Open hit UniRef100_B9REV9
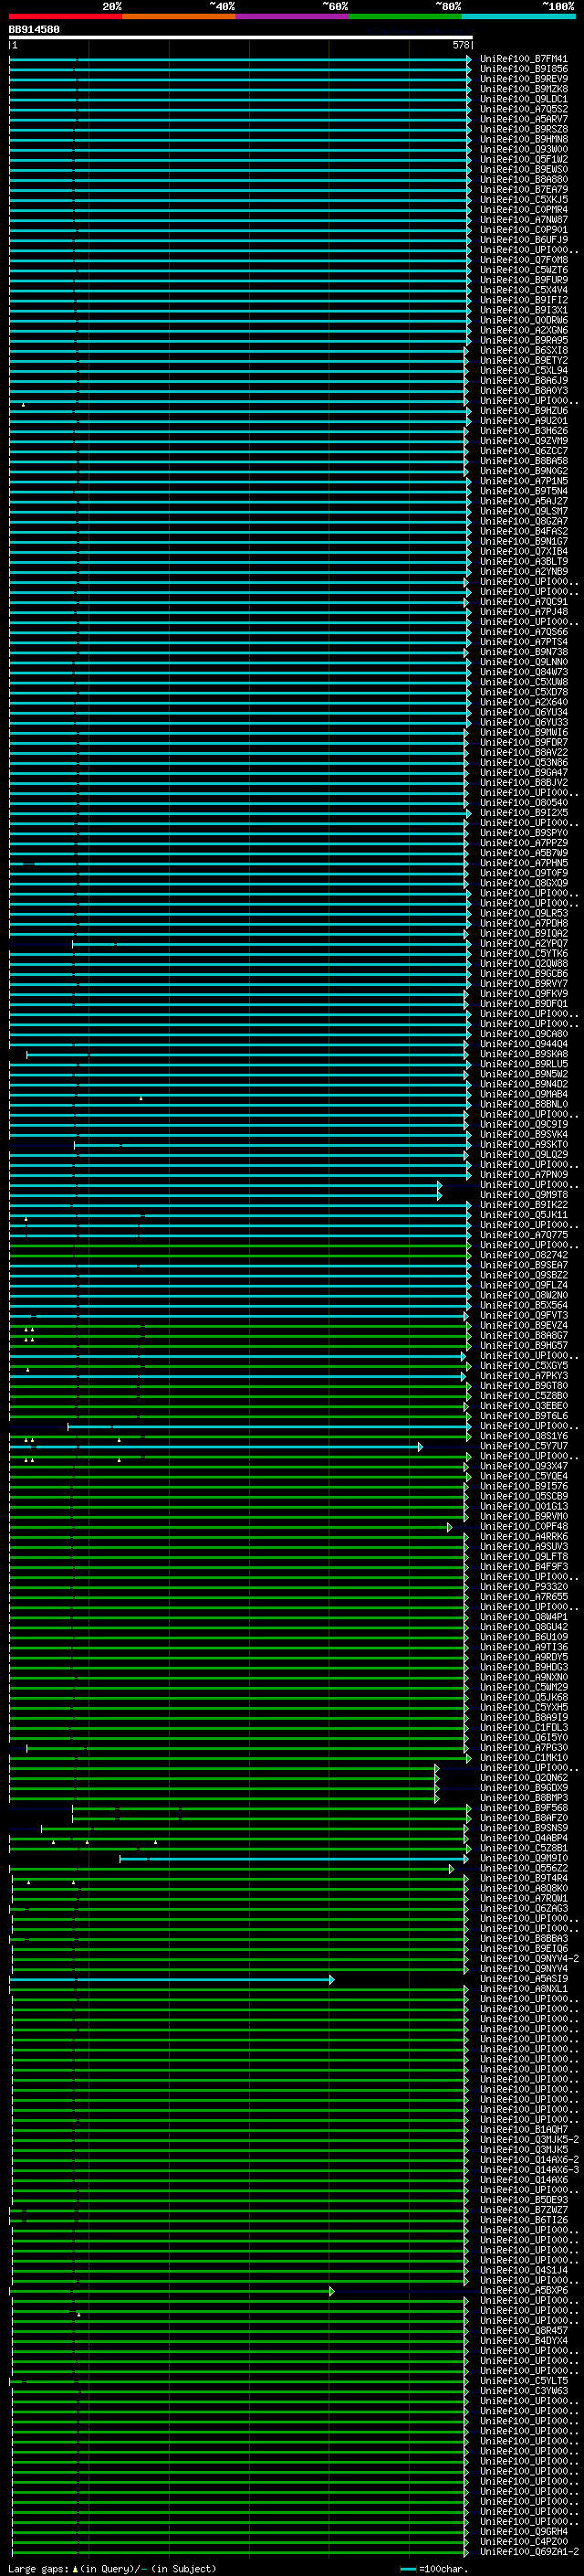This screenshot has height=2576, width=584. point(523,79)
